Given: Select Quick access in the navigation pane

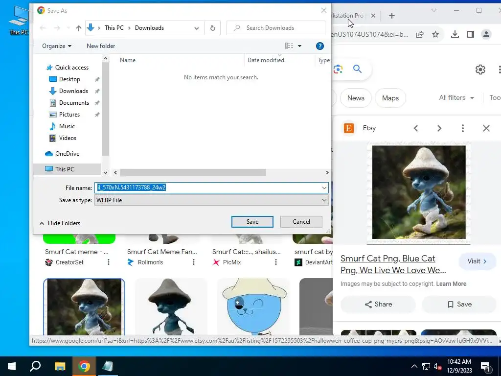Looking at the screenshot, I should click(x=68, y=68).
